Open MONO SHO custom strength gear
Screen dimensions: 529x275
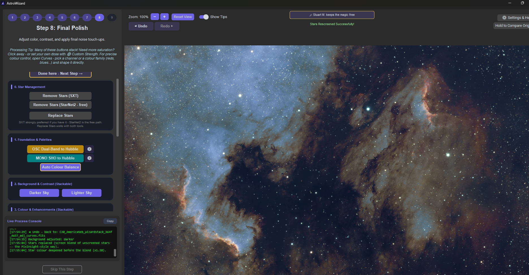click(x=89, y=158)
